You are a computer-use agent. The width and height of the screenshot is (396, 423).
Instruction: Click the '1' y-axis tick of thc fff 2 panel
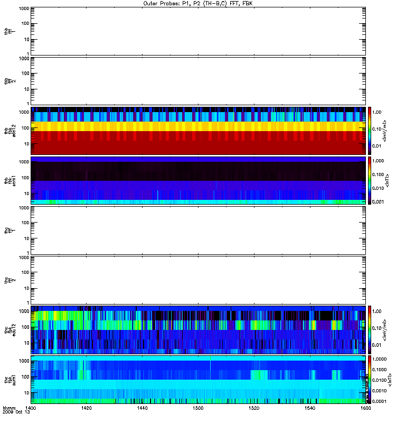tap(28, 302)
